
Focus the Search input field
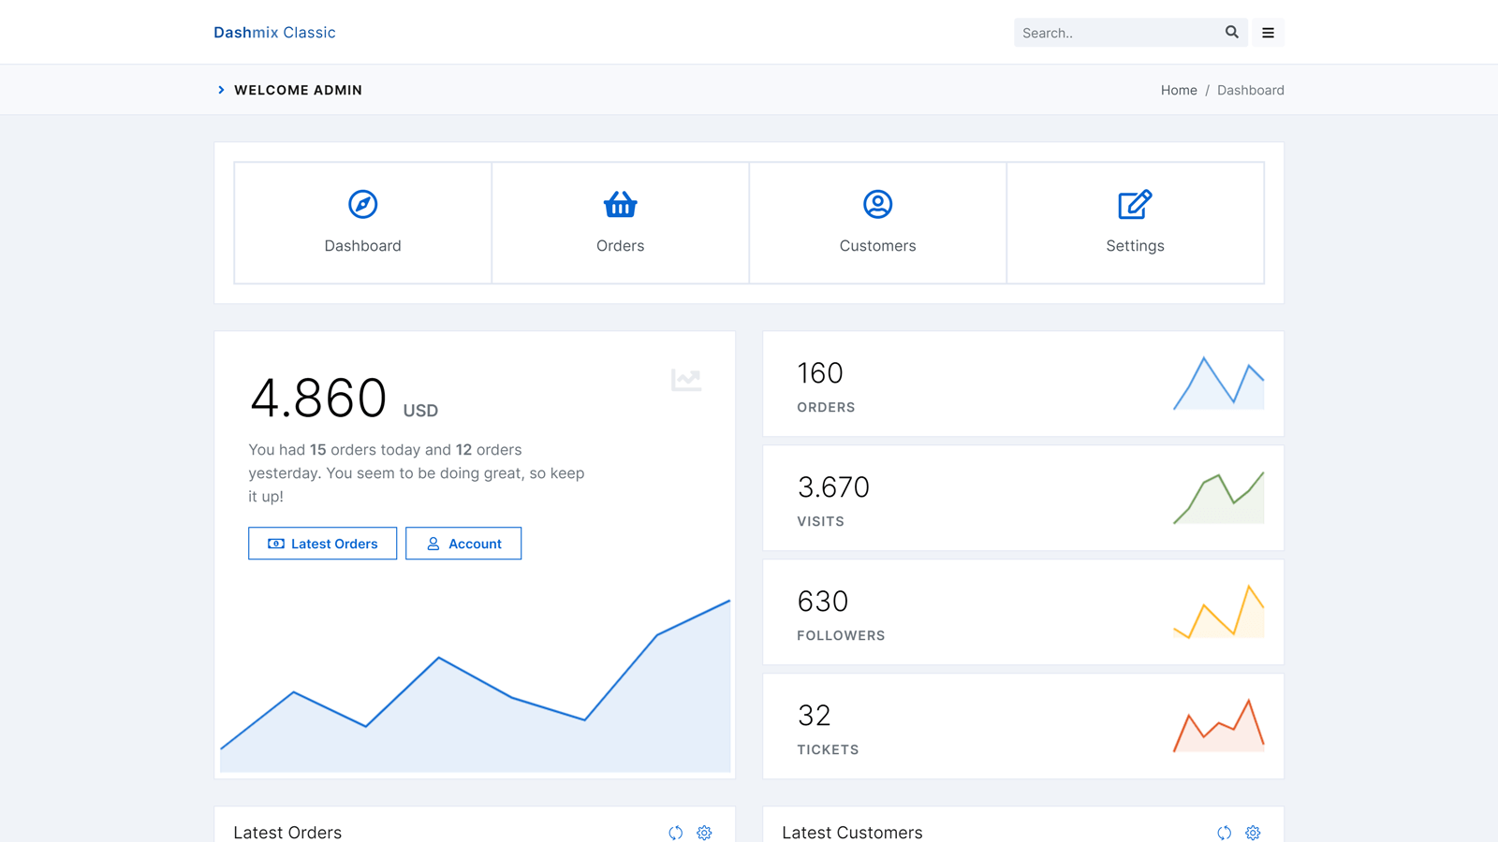coord(1116,33)
